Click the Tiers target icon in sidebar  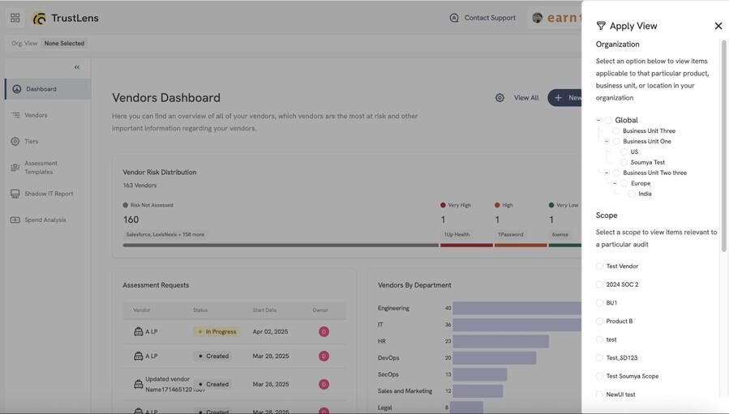click(15, 141)
